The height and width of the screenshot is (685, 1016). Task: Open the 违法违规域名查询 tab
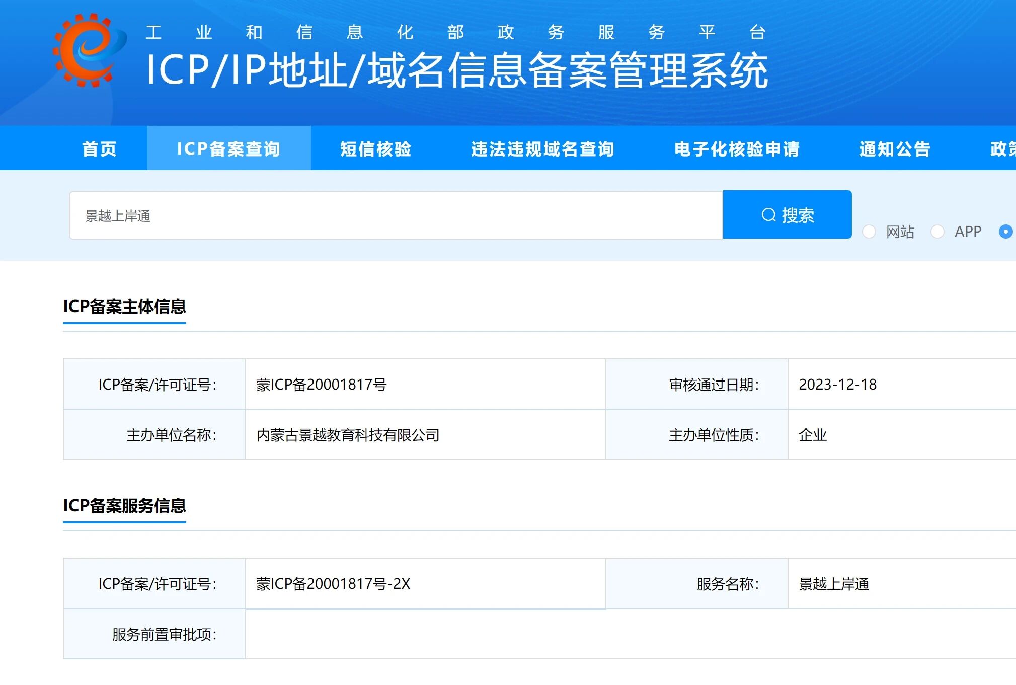coord(542,148)
